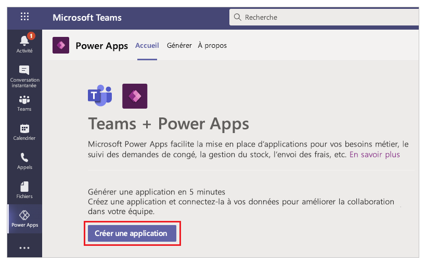
Task: Go to Teams in the sidebar
Action: click(24, 103)
